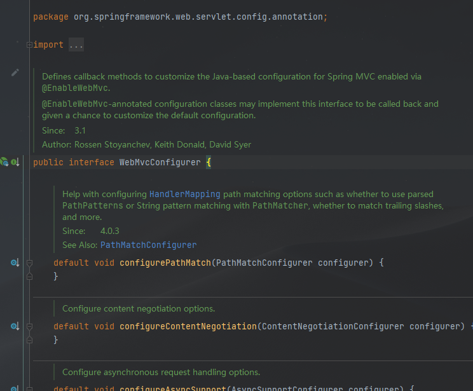473x391 pixels.
Task: Click the overridden-method icon beside configureAsyncSupport
Action: pyautogui.click(x=14, y=388)
